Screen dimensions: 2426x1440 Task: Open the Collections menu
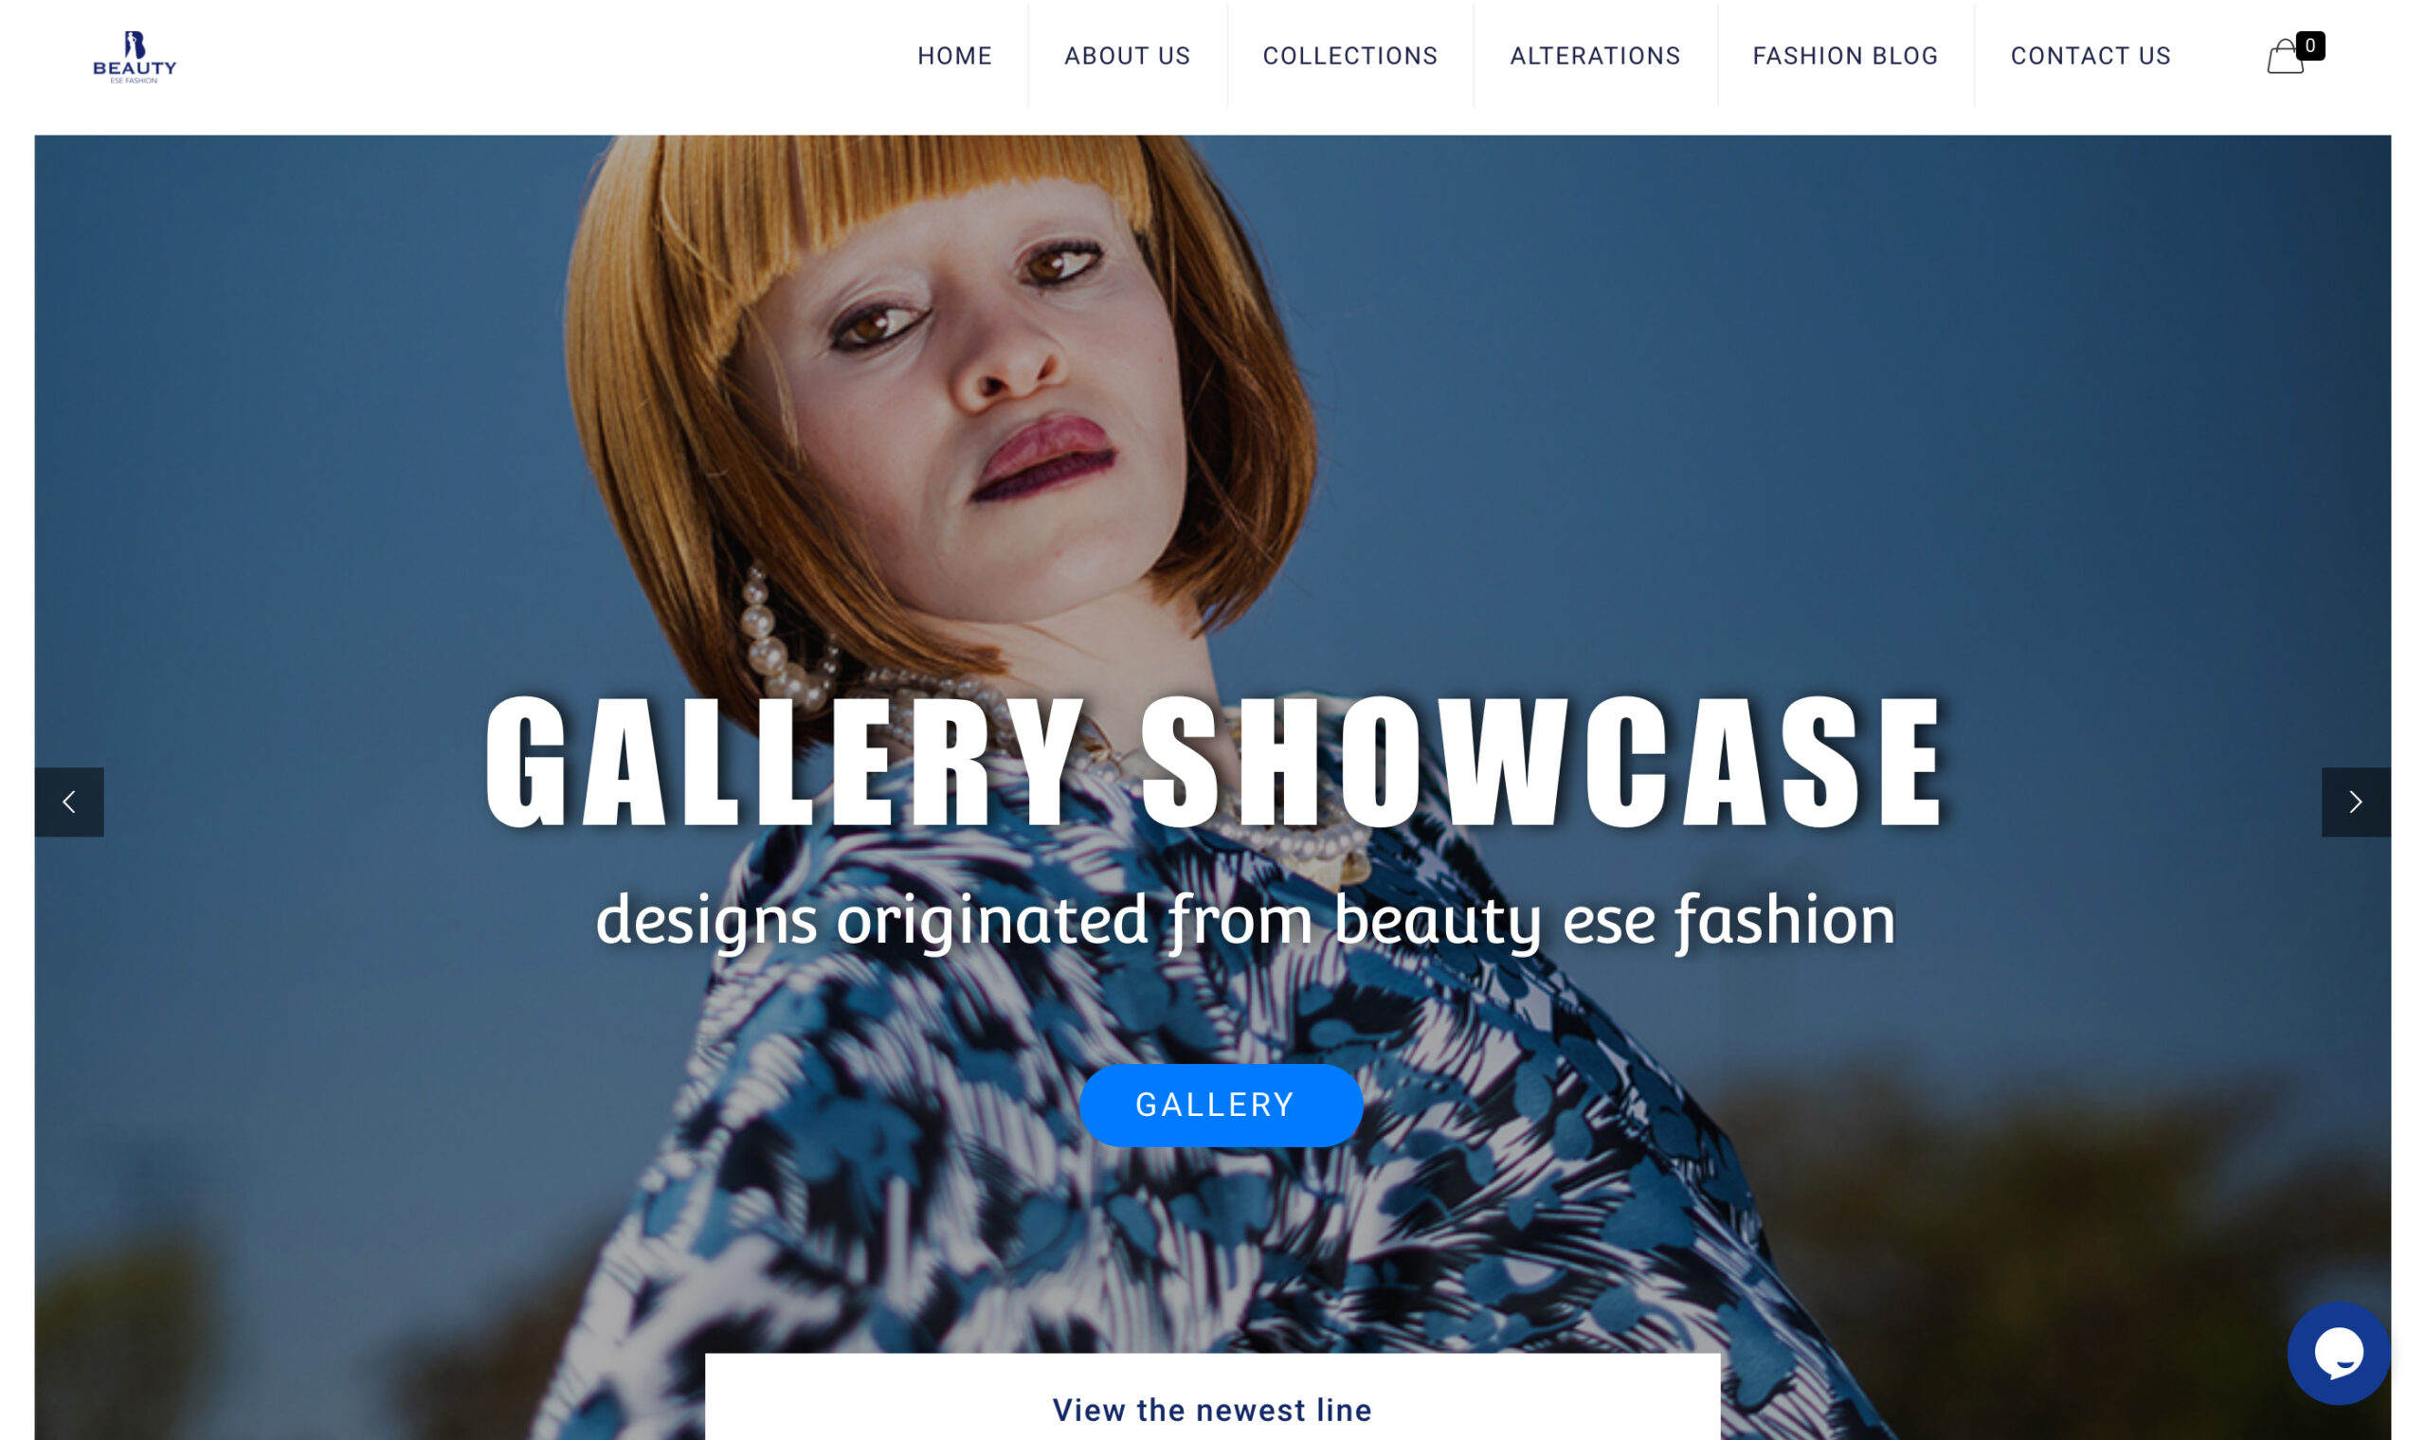[x=1349, y=56]
